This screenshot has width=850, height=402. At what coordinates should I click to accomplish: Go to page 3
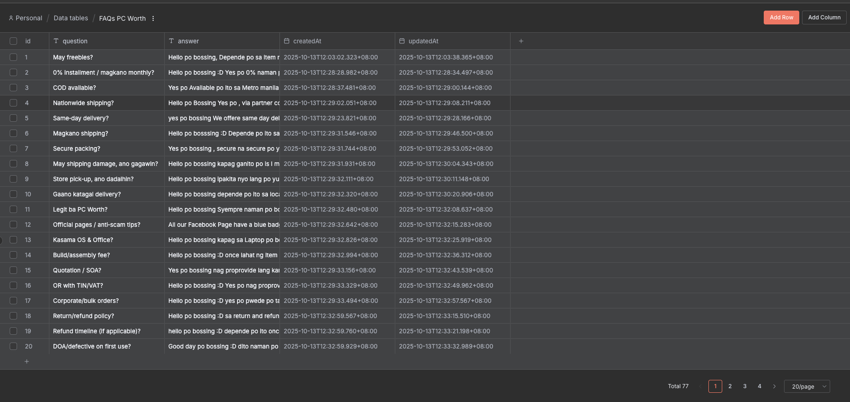(x=745, y=386)
